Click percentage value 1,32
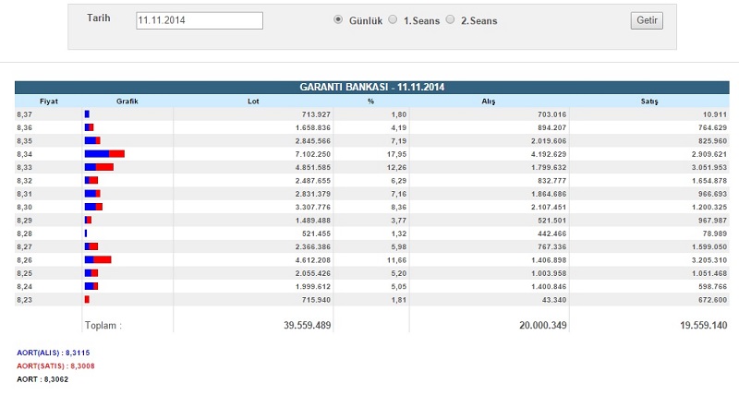The width and height of the screenshot is (739, 395). click(399, 233)
